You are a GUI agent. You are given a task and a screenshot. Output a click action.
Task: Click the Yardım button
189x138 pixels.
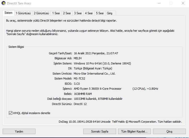point(19,132)
